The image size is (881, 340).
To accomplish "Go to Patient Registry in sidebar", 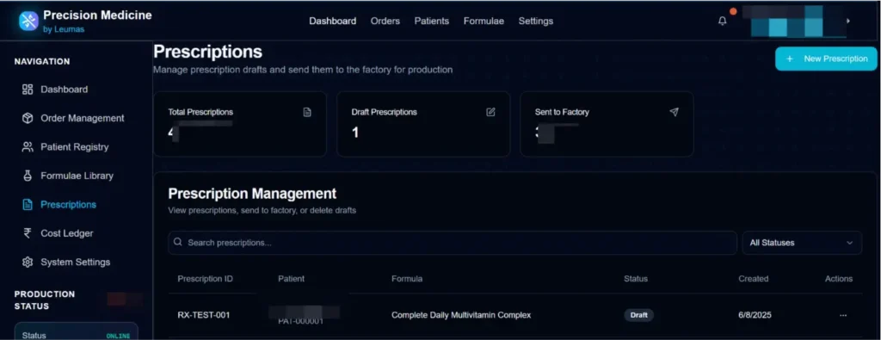I will [74, 146].
